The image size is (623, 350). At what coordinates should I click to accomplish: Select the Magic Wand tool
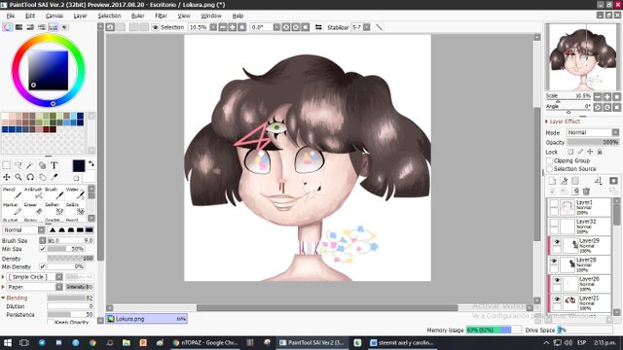coord(30,165)
